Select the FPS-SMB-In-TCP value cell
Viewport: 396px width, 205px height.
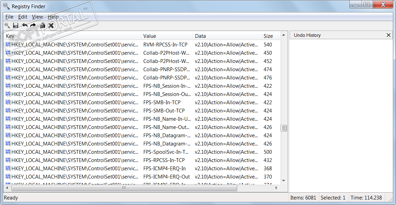(x=162, y=102)
